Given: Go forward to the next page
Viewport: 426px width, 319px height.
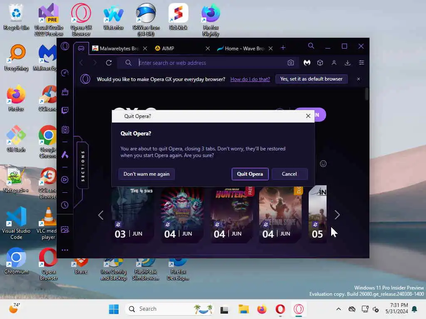Looking at the screenshot, I should [x=94, y=63].
